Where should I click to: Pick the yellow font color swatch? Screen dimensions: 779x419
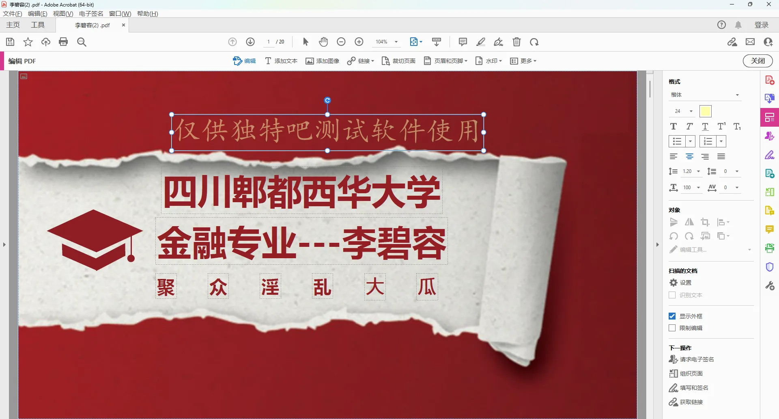click(706, 111)
